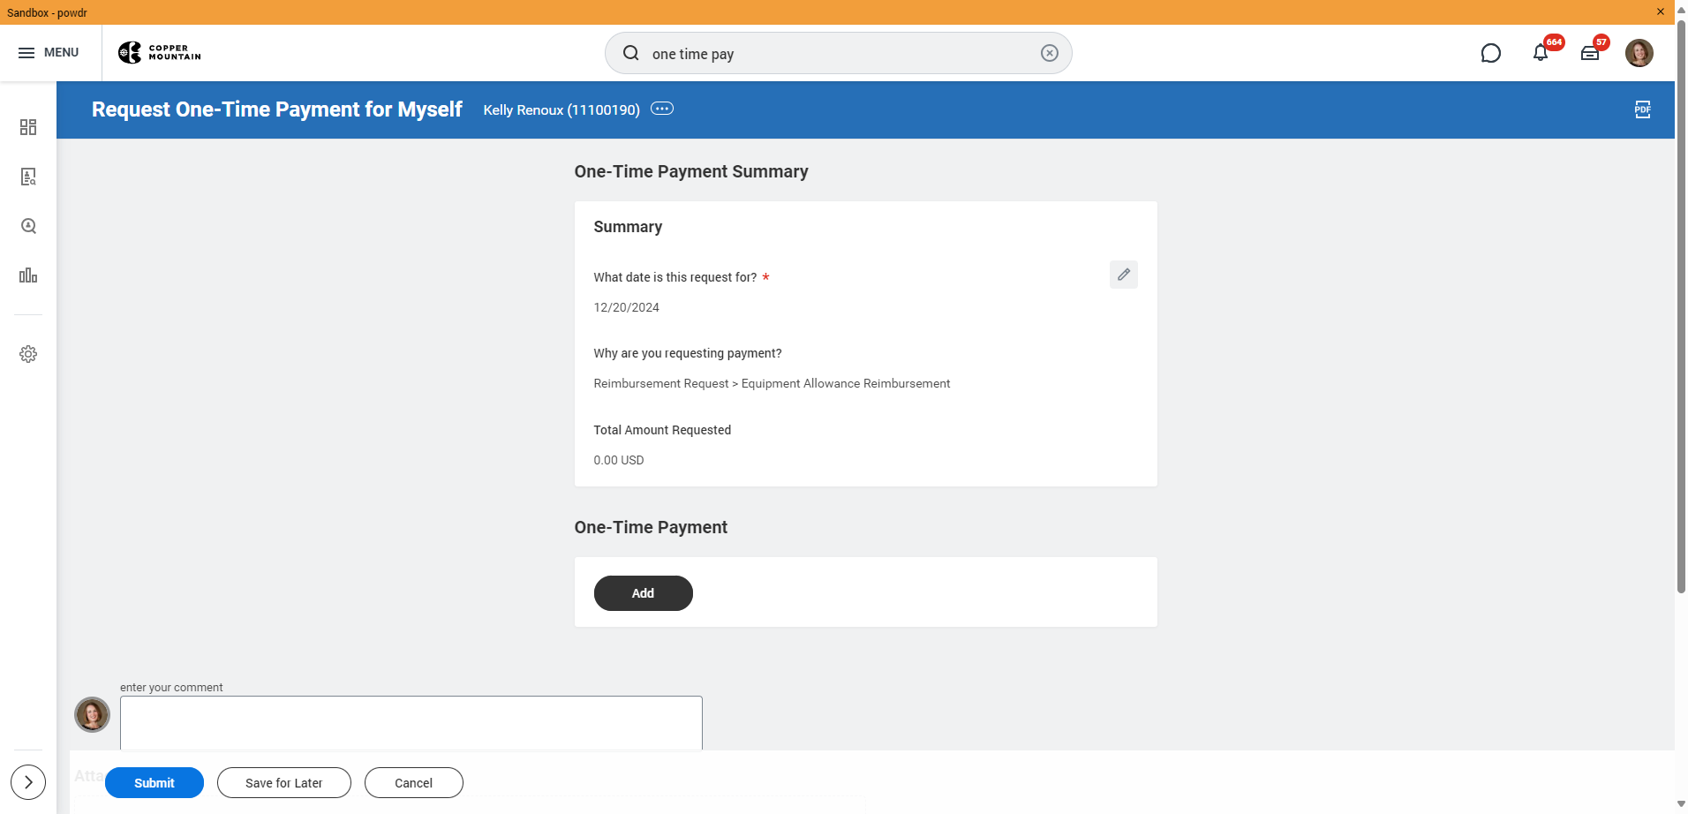The image size is (1688, 814).
Task: Click the commenter avatar thumbnail
Action: [92, 714]
